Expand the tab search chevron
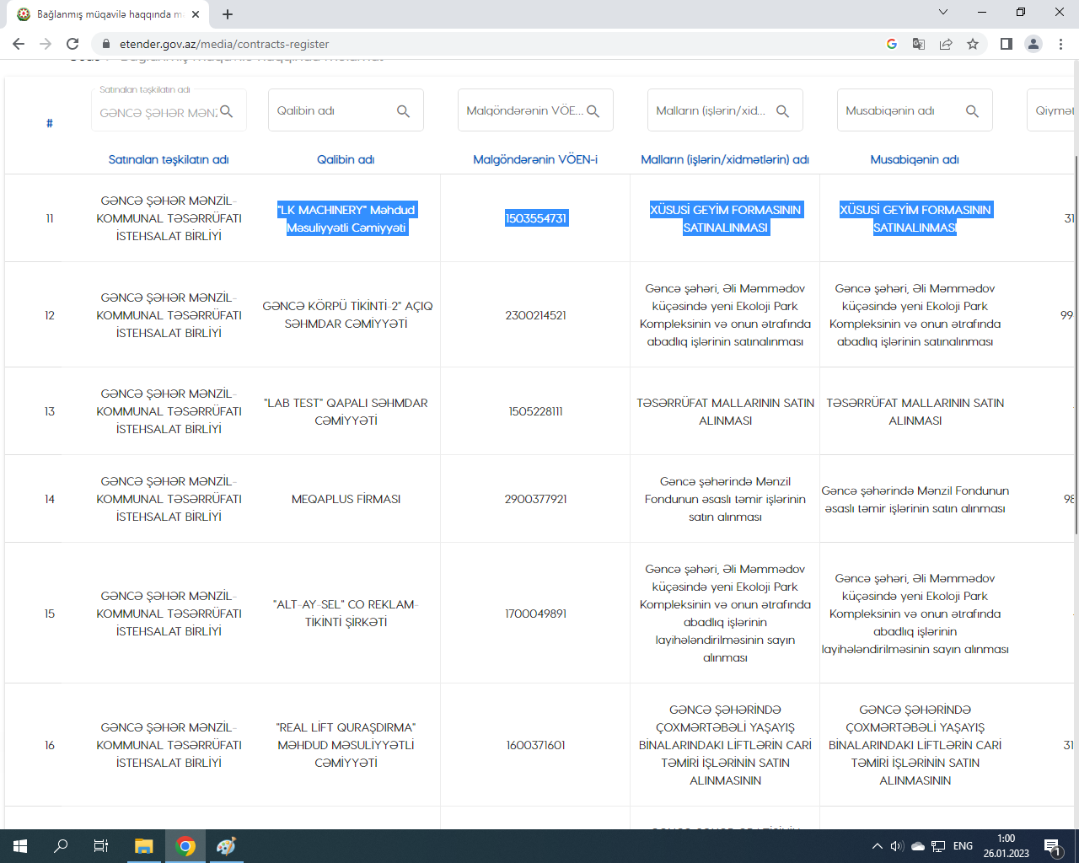Screen dimensions: 1079x863 pos(943,13)
